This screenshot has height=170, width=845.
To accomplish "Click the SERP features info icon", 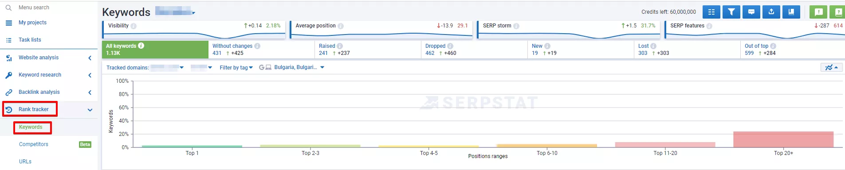I will (x=709, y=26).
